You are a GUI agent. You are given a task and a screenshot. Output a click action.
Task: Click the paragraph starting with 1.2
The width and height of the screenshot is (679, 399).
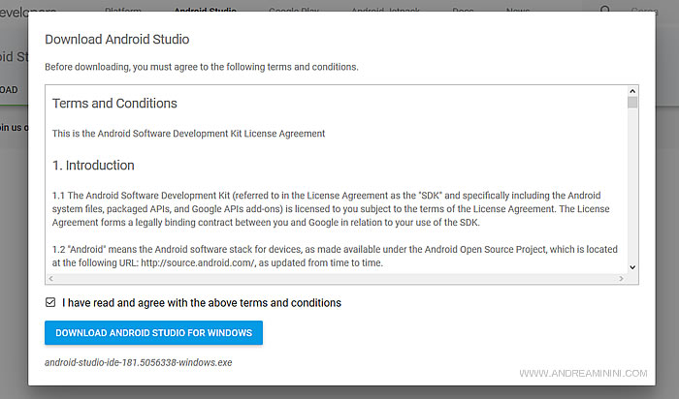tap(335, 256)
